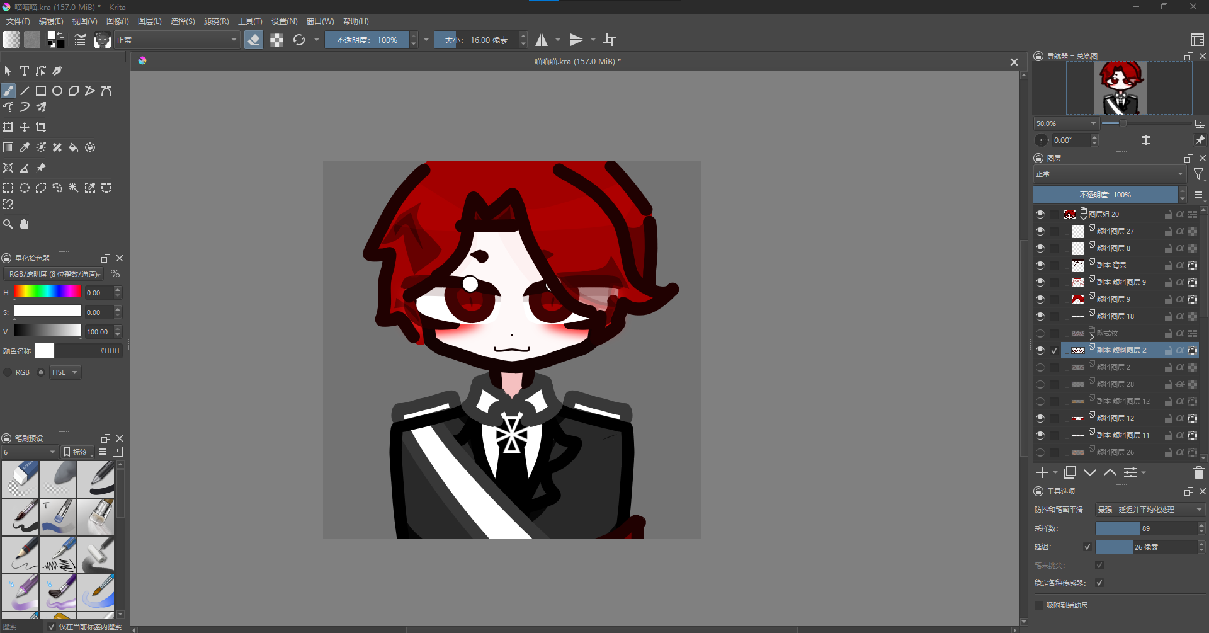Select the rectangular selection tool
The image size is (1209, 633).
pos(8,188)
